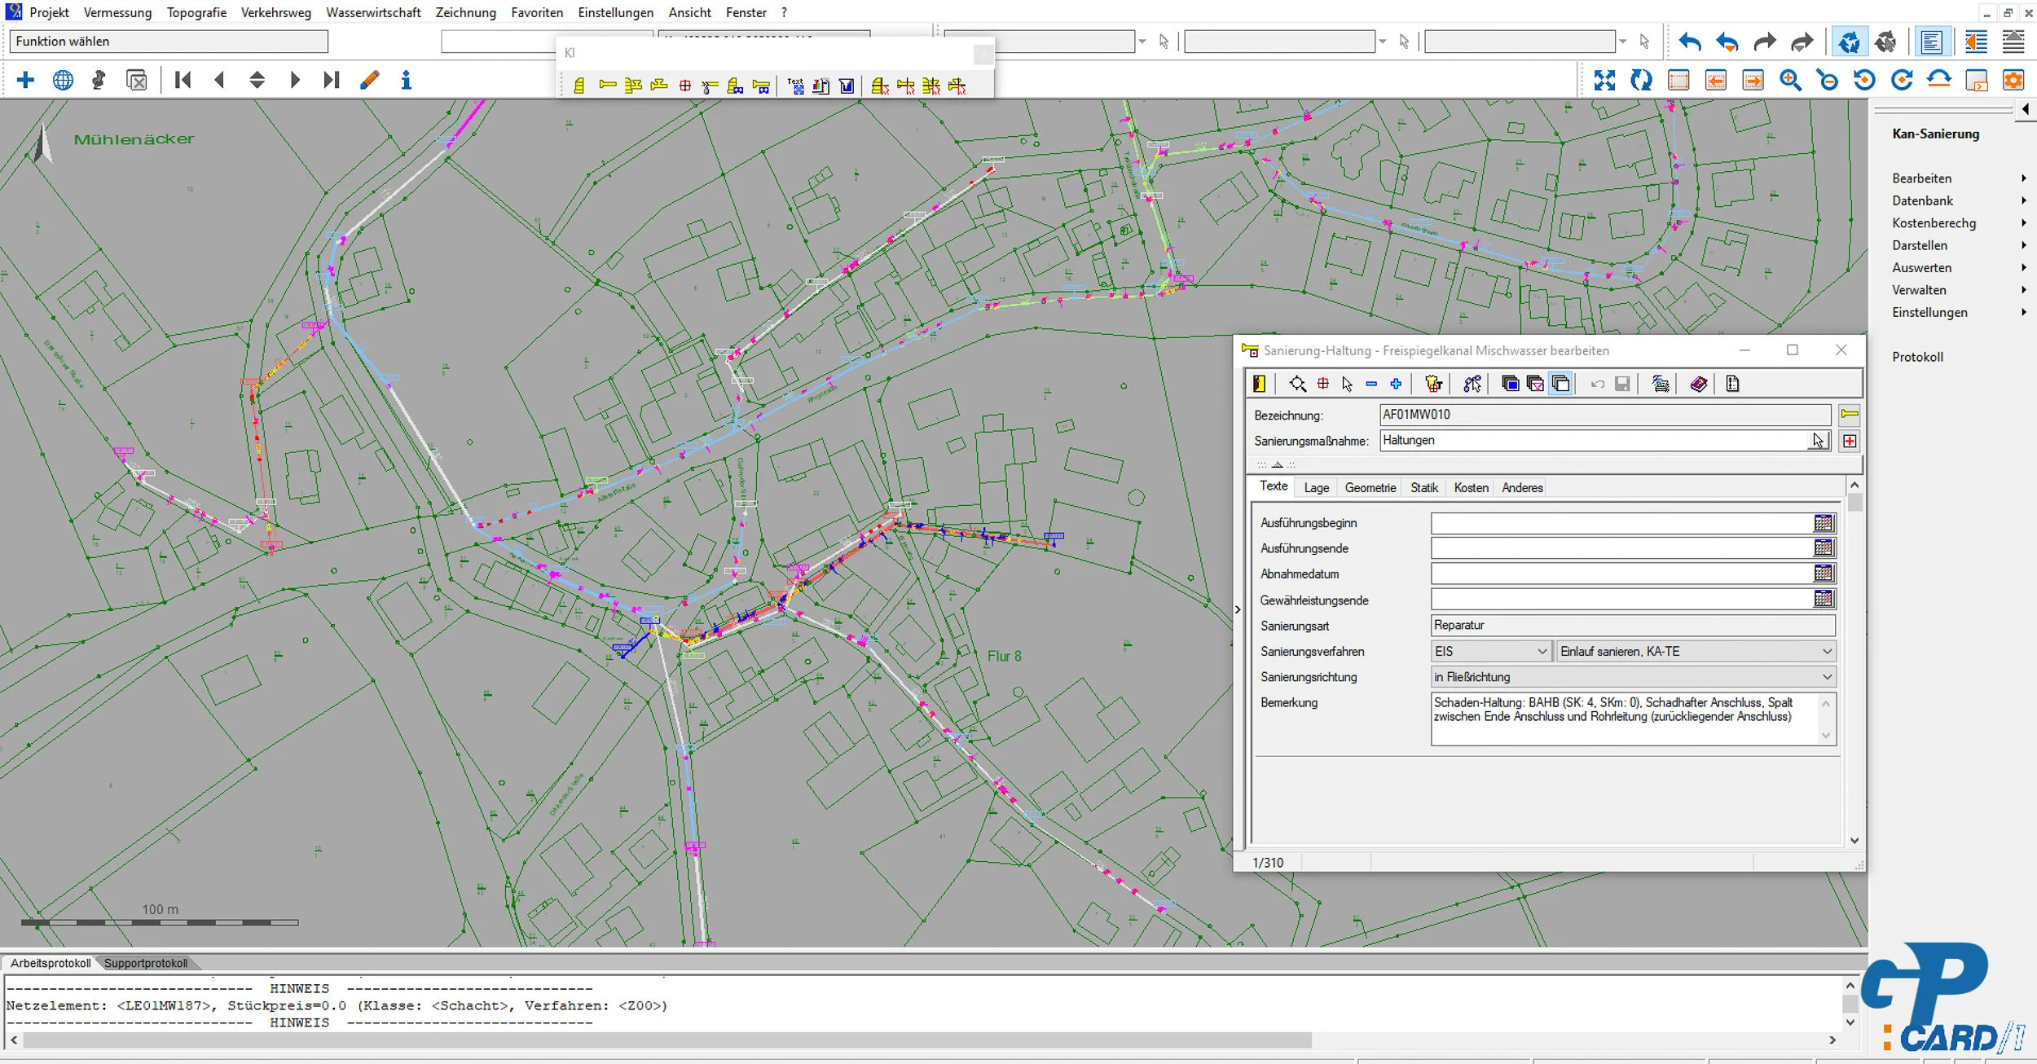Click the orange pencil edit icon
The height and width of the screenshot is (1064, 2037).
tap(369, 80)
